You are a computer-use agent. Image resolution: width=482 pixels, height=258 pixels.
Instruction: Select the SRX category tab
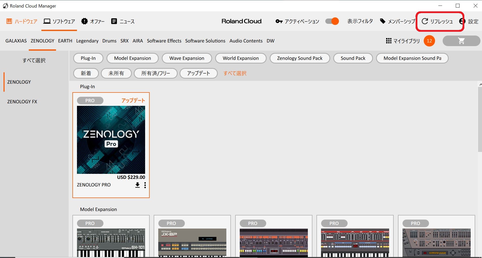124,41
